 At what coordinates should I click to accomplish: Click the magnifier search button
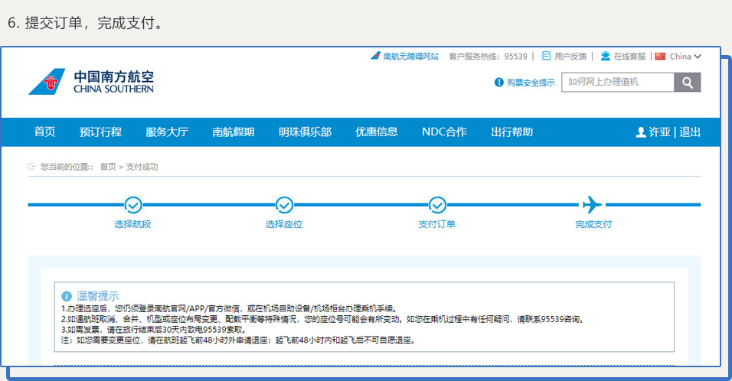[687, 83]
